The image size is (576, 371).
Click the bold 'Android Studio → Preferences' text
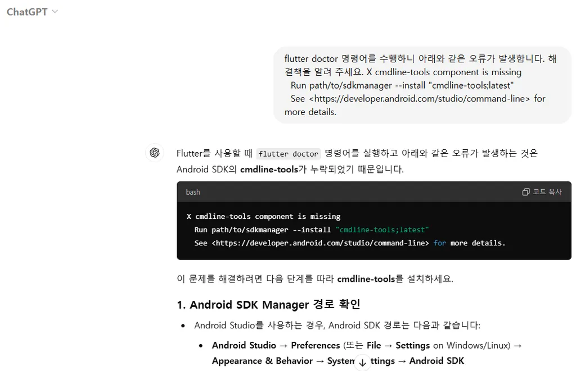(x=276, y=345)
